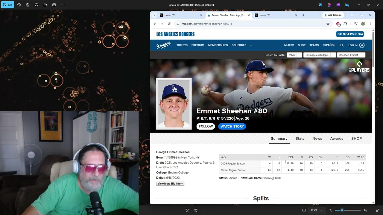Close the Emmet Sheehan Stats tab
The height and width of the screenshot is (215, 383).
point(249,15)
